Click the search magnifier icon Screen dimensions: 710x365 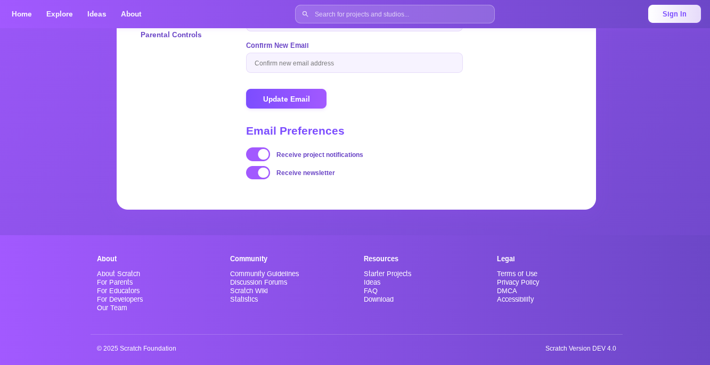coord(305,14)
